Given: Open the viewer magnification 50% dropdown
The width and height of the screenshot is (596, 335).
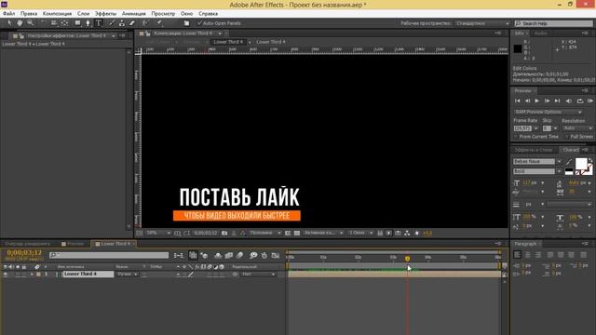Looking at the screenshot, I should (x=158, y=233).
